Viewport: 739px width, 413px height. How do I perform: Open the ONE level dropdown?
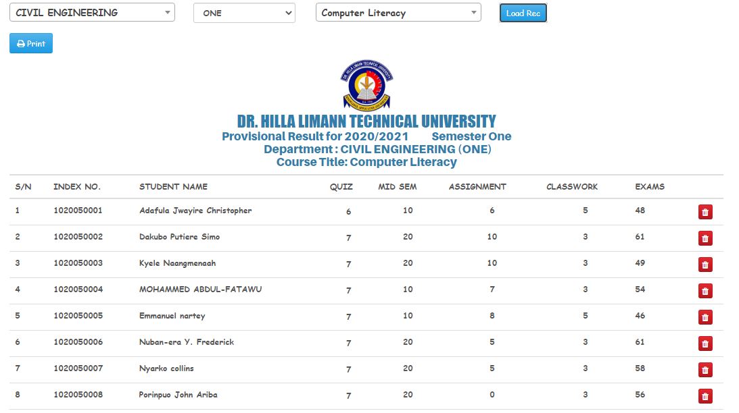[x=244, y=13]
